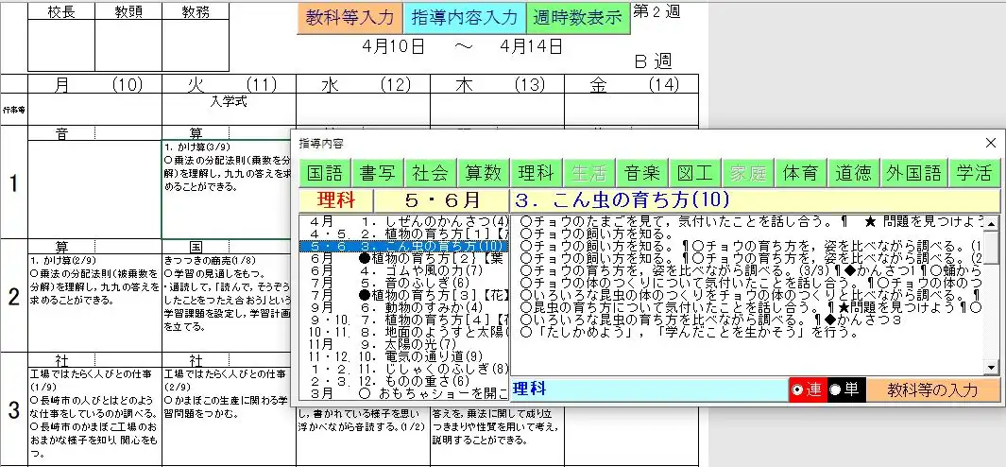The height and width of the screenshot is (467, 1006).
Task: Select unit 12. ものの重さ(6)
Action: point(404,381)
